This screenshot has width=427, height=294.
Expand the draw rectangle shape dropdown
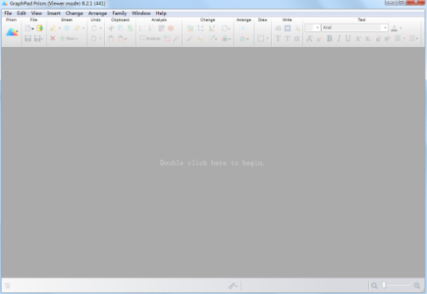pos(267,38)
